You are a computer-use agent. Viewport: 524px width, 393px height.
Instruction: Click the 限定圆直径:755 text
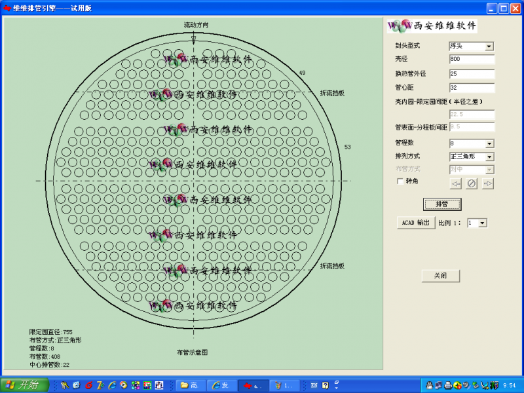pyautogui.click(x=51, y=332)
